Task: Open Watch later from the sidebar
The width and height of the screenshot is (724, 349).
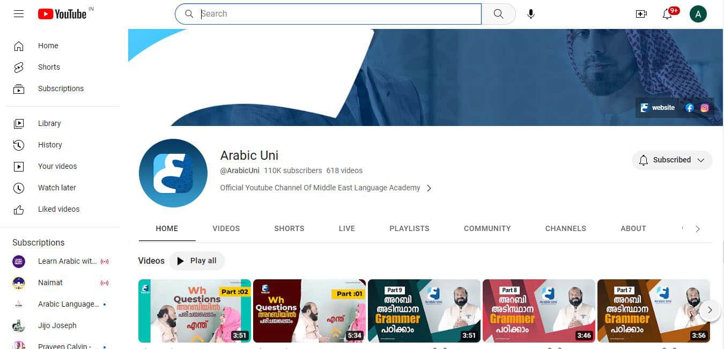Action: [x=57, y=188]
